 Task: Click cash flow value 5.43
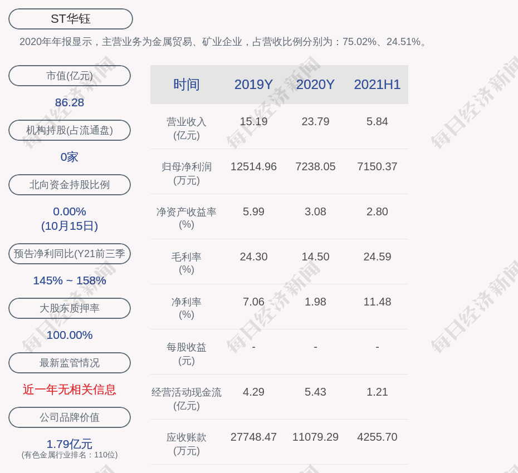pyautogui.click(x=315, y=392)
